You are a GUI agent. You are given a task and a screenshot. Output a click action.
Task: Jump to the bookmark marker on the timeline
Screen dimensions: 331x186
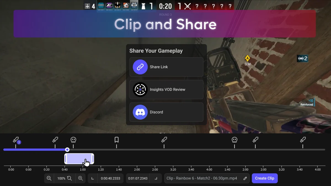point(116,140)
